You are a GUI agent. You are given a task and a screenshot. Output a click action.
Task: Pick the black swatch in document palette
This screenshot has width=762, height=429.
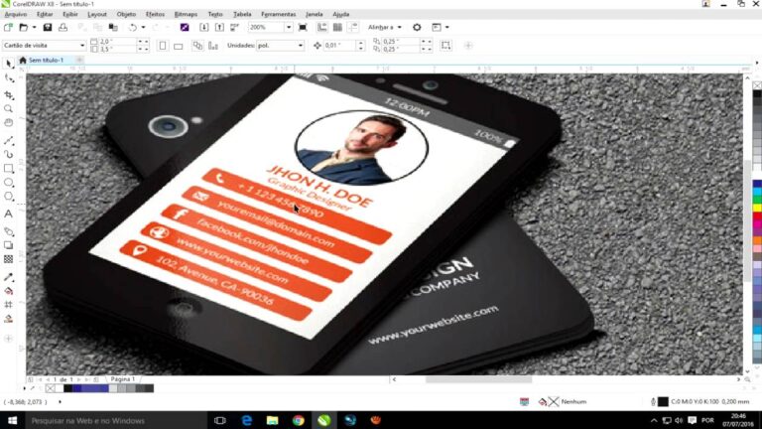pos(68,388)
